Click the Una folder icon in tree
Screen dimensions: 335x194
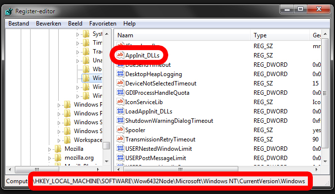point(86,60)
